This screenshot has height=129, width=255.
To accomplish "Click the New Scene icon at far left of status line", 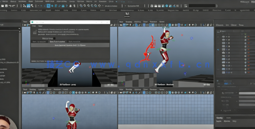I will [3, 6].
